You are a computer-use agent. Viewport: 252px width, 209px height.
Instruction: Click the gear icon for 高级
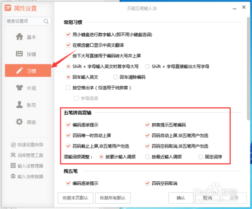point(19,122)
